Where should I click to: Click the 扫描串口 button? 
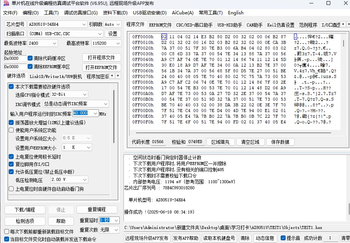click(15, 34)
